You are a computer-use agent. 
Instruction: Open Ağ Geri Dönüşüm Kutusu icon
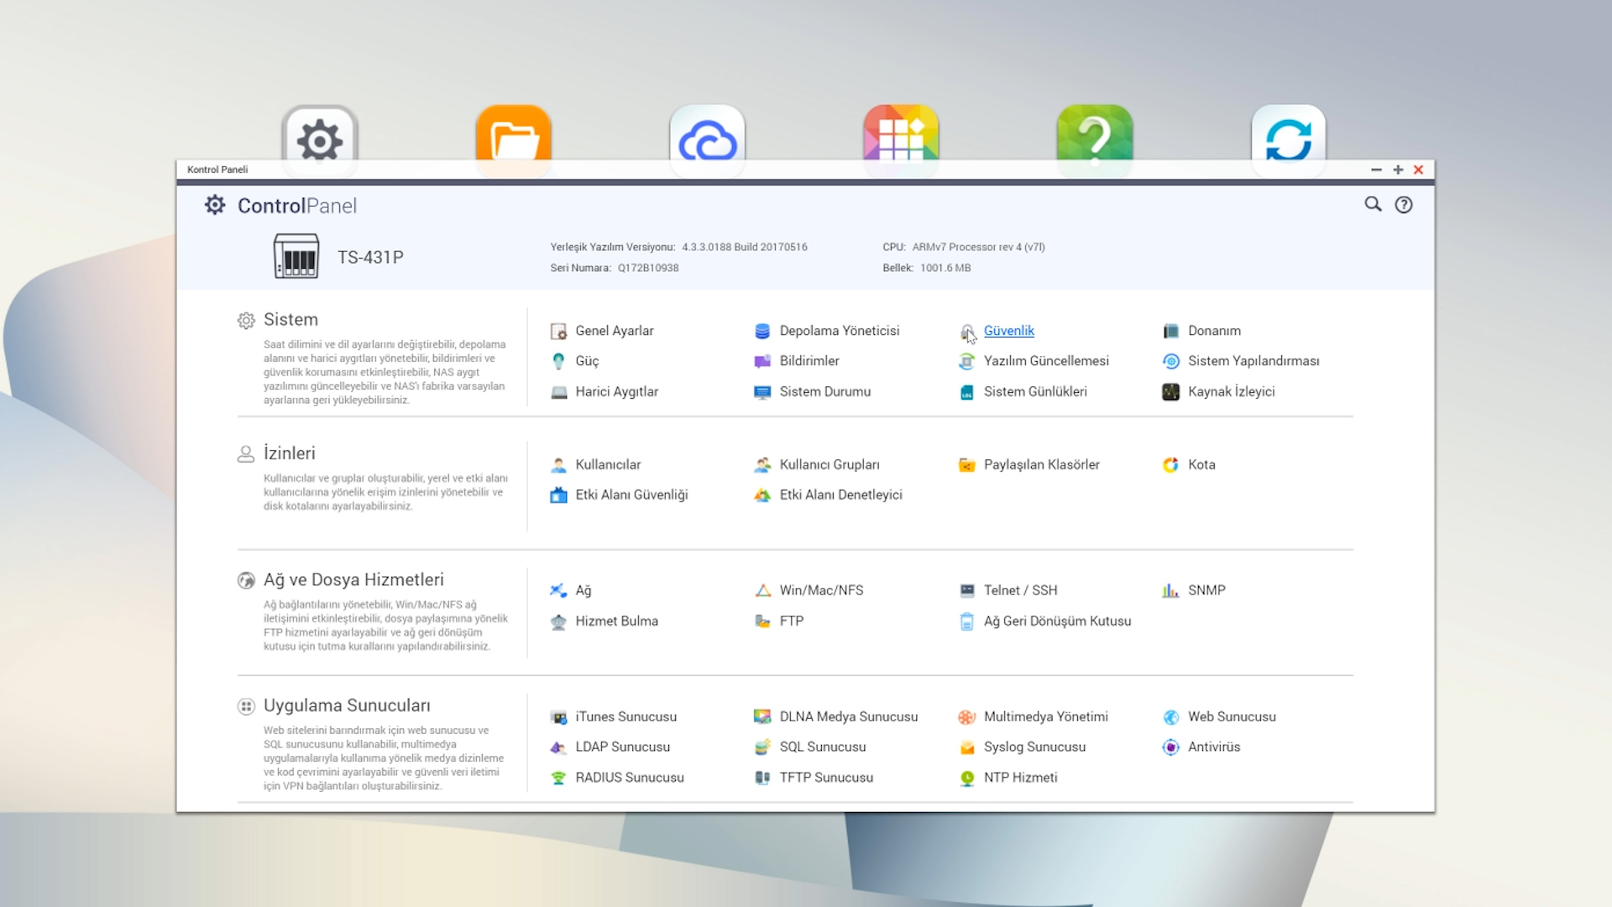click(x=966, y=621)
